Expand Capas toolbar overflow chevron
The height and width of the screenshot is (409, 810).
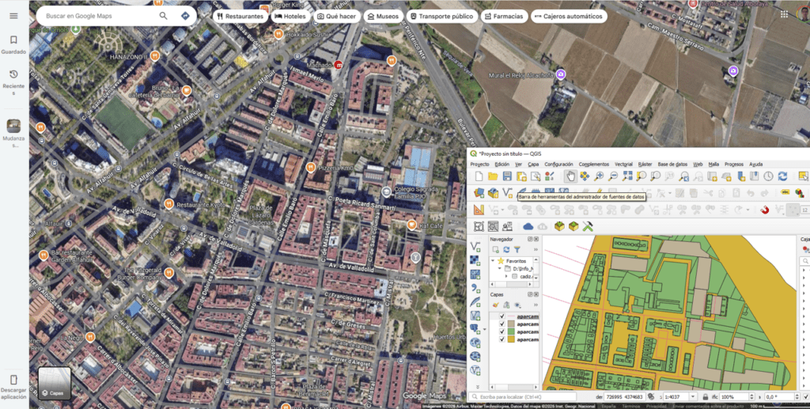point(536,305)
